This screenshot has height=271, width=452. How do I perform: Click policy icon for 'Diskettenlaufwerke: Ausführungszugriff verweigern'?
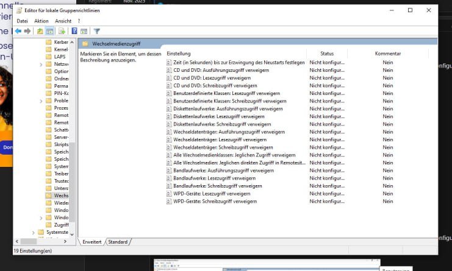click(169, 109)
